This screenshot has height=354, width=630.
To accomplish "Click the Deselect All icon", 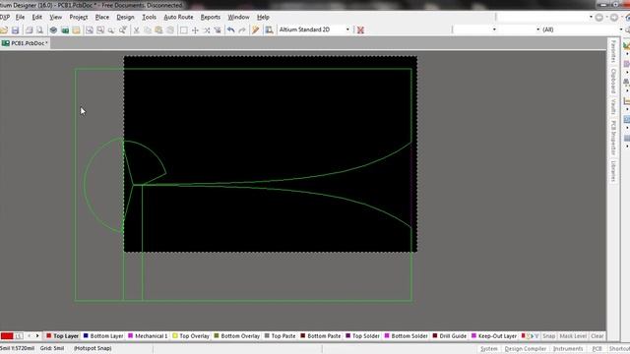I will coord(206,30).
